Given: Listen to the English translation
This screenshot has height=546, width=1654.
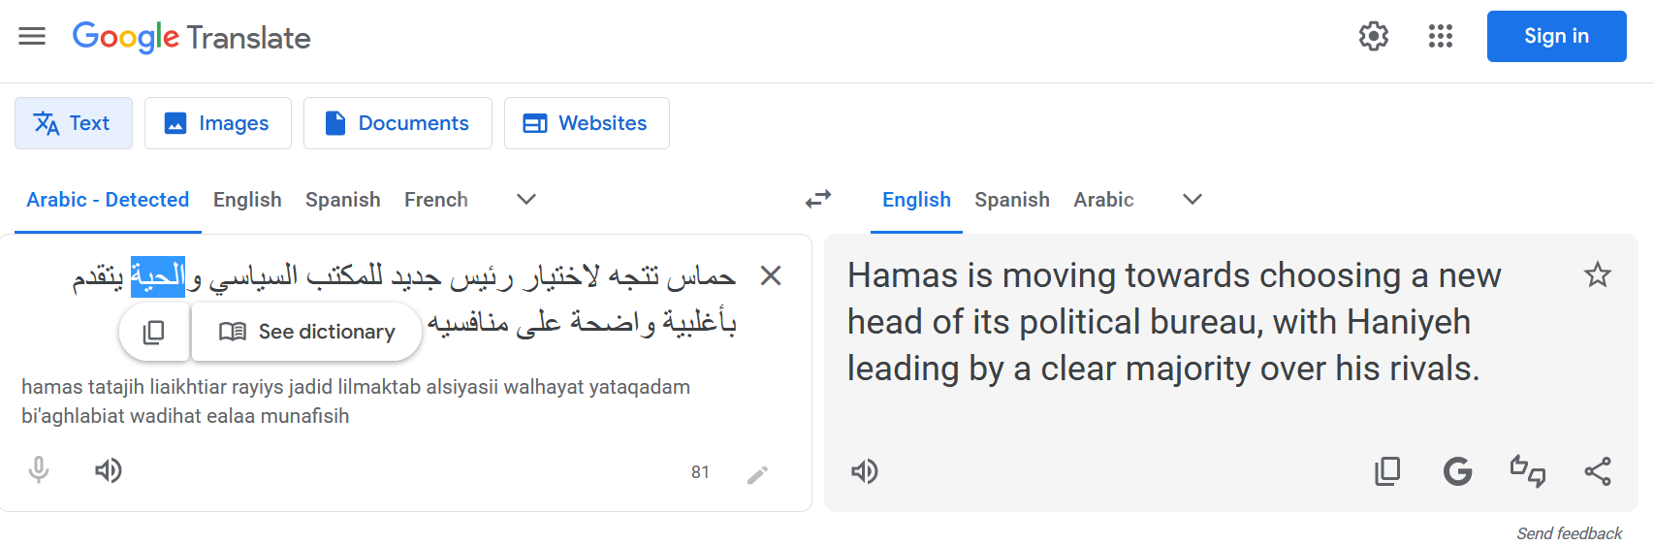Looking at the screenshot, I should tap(864, 472).
